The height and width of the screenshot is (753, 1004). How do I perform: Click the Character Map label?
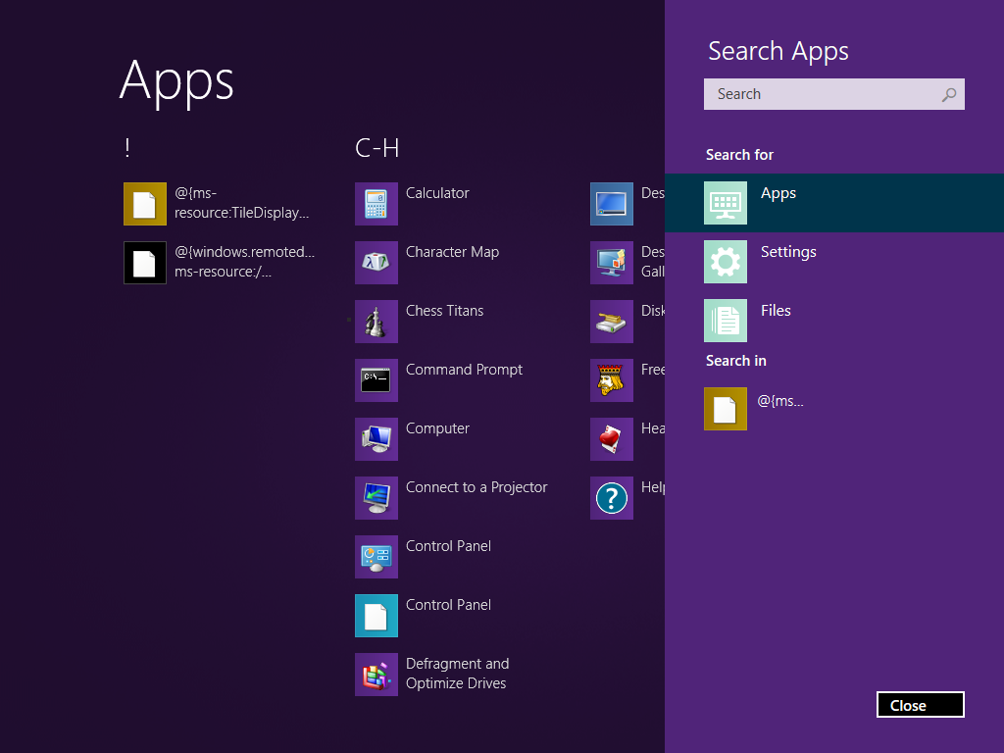(x=452, y=252)
